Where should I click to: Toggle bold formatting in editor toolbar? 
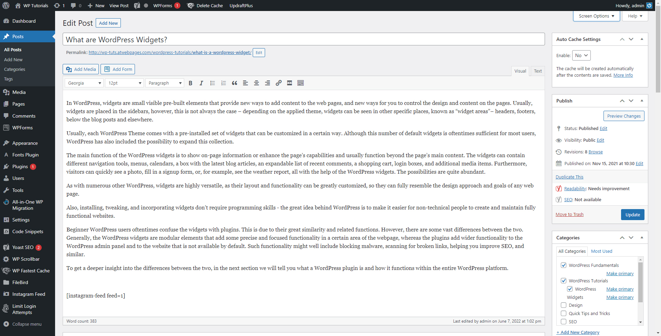[x=190, y=83]
